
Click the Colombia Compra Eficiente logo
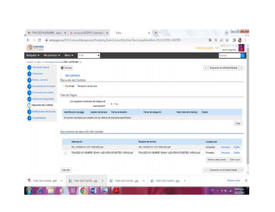pyautogui.click(x=35, y=47)
